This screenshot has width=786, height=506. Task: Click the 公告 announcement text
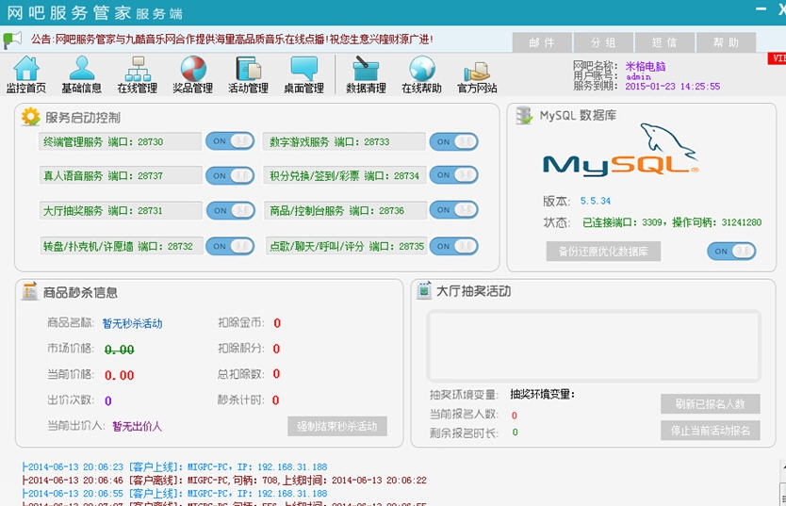(232, 39)
